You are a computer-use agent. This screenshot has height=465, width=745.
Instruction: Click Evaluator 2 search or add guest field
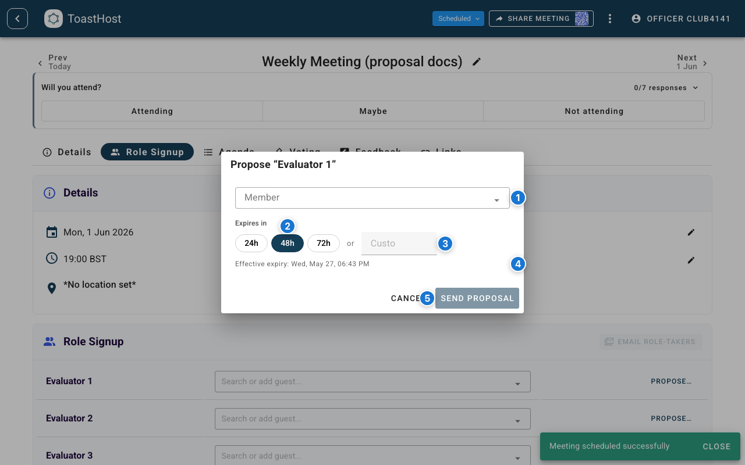point(372,419)
